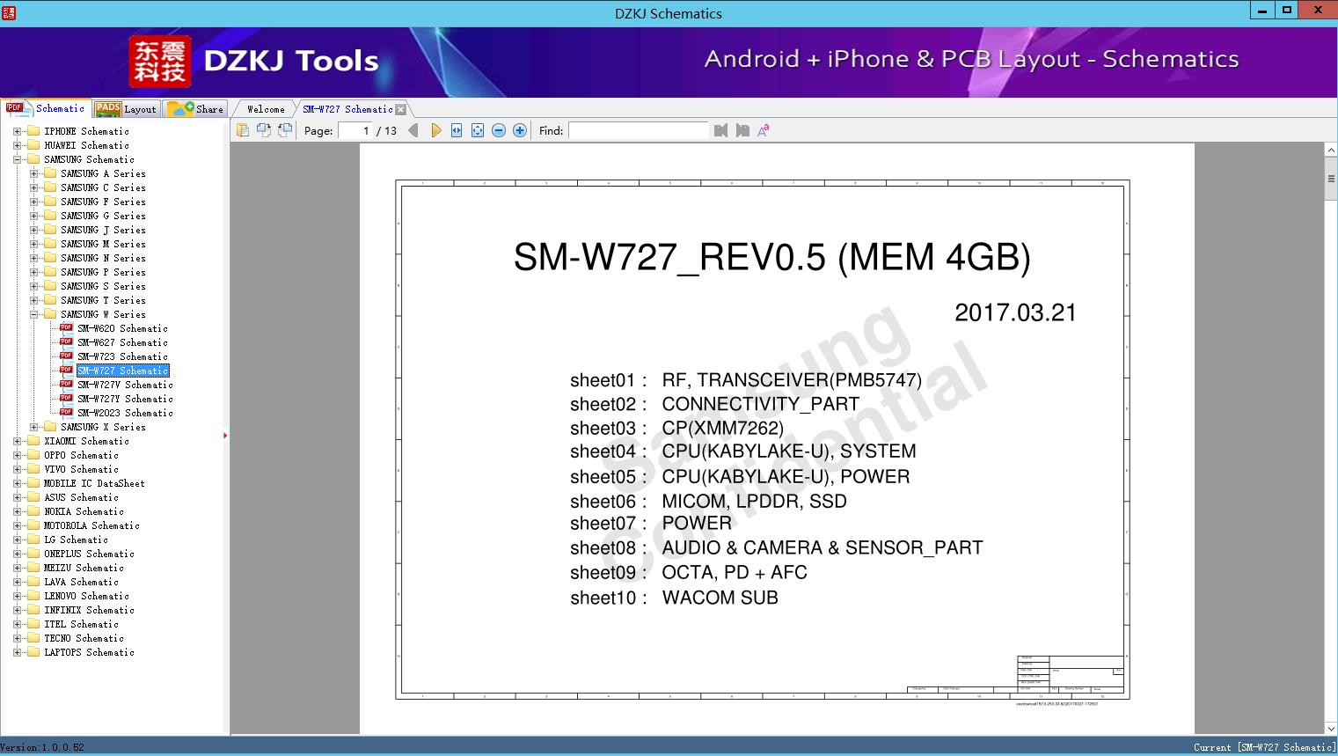
Task: Click the fit page icon
Action: pos(478,130)
